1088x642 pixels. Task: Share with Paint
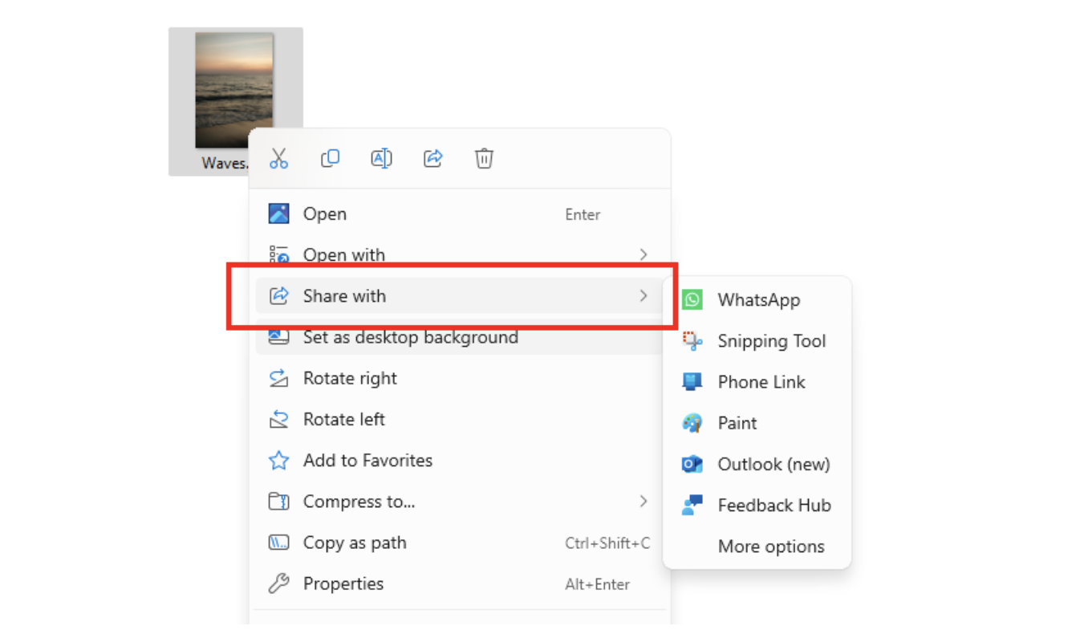(x=757, y=423)
